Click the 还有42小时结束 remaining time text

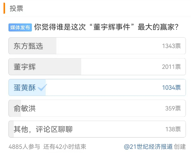pyautogui.click(x=65, y=147)
